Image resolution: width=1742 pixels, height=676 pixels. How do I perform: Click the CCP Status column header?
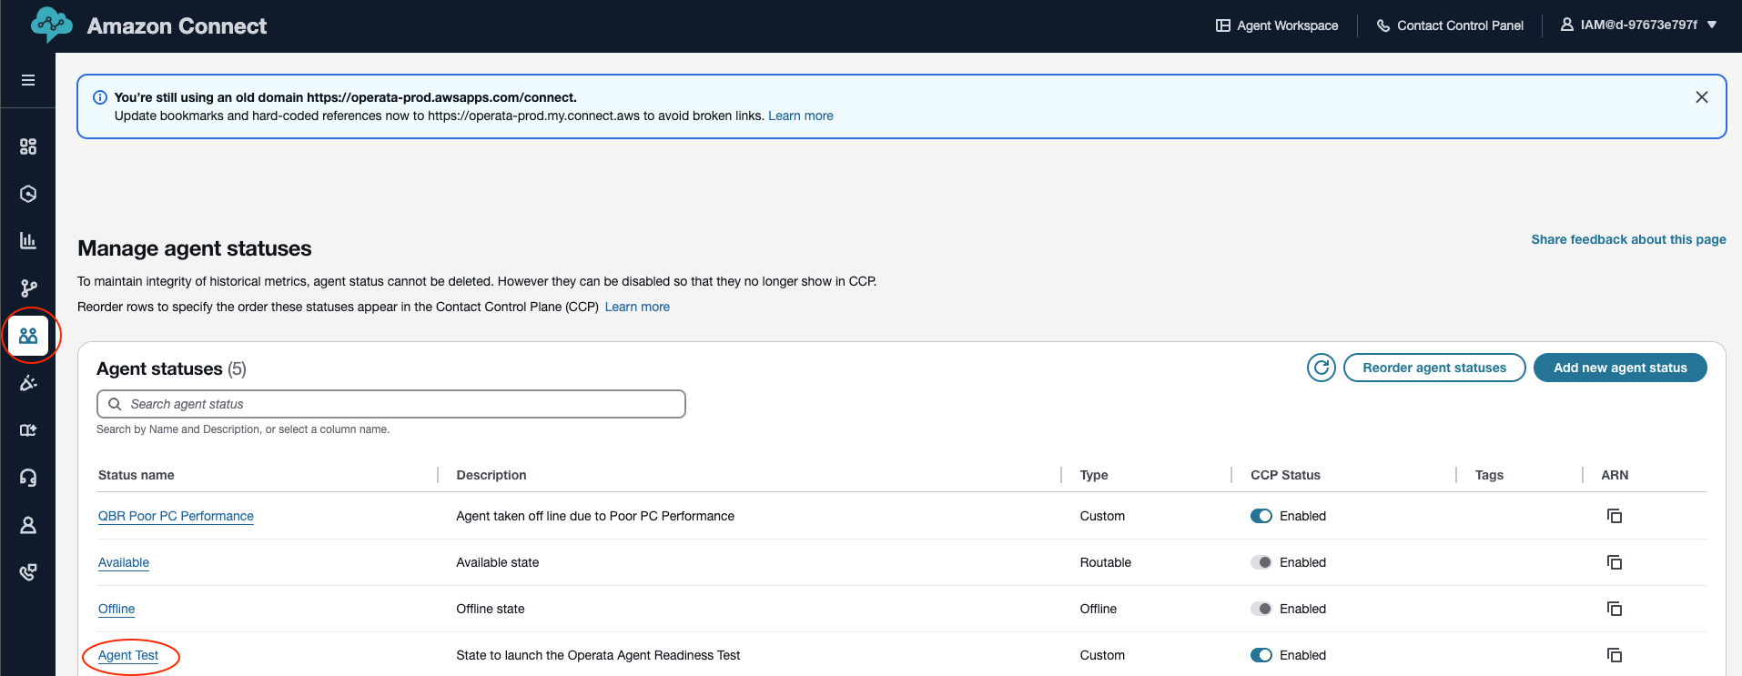click(1285, 475)
